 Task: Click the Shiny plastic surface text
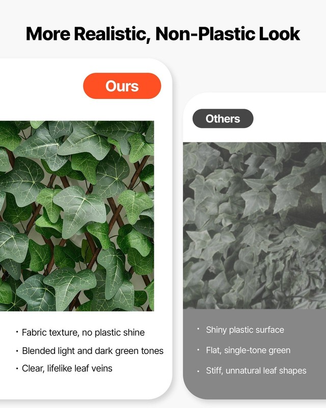245,329
